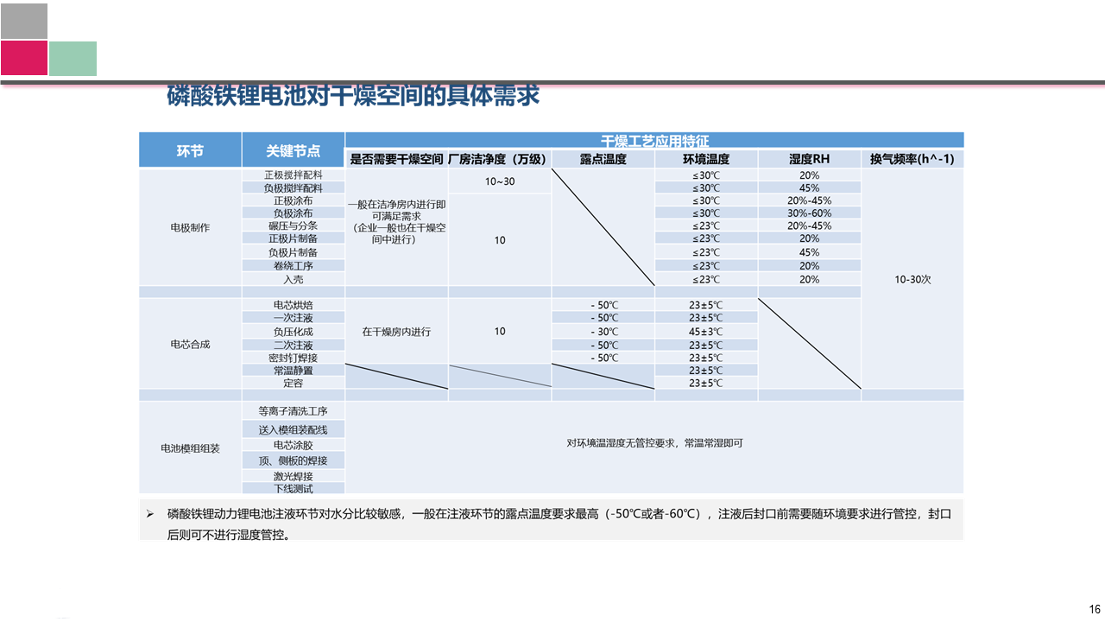Click the pink square logo block

pos(24,58)
